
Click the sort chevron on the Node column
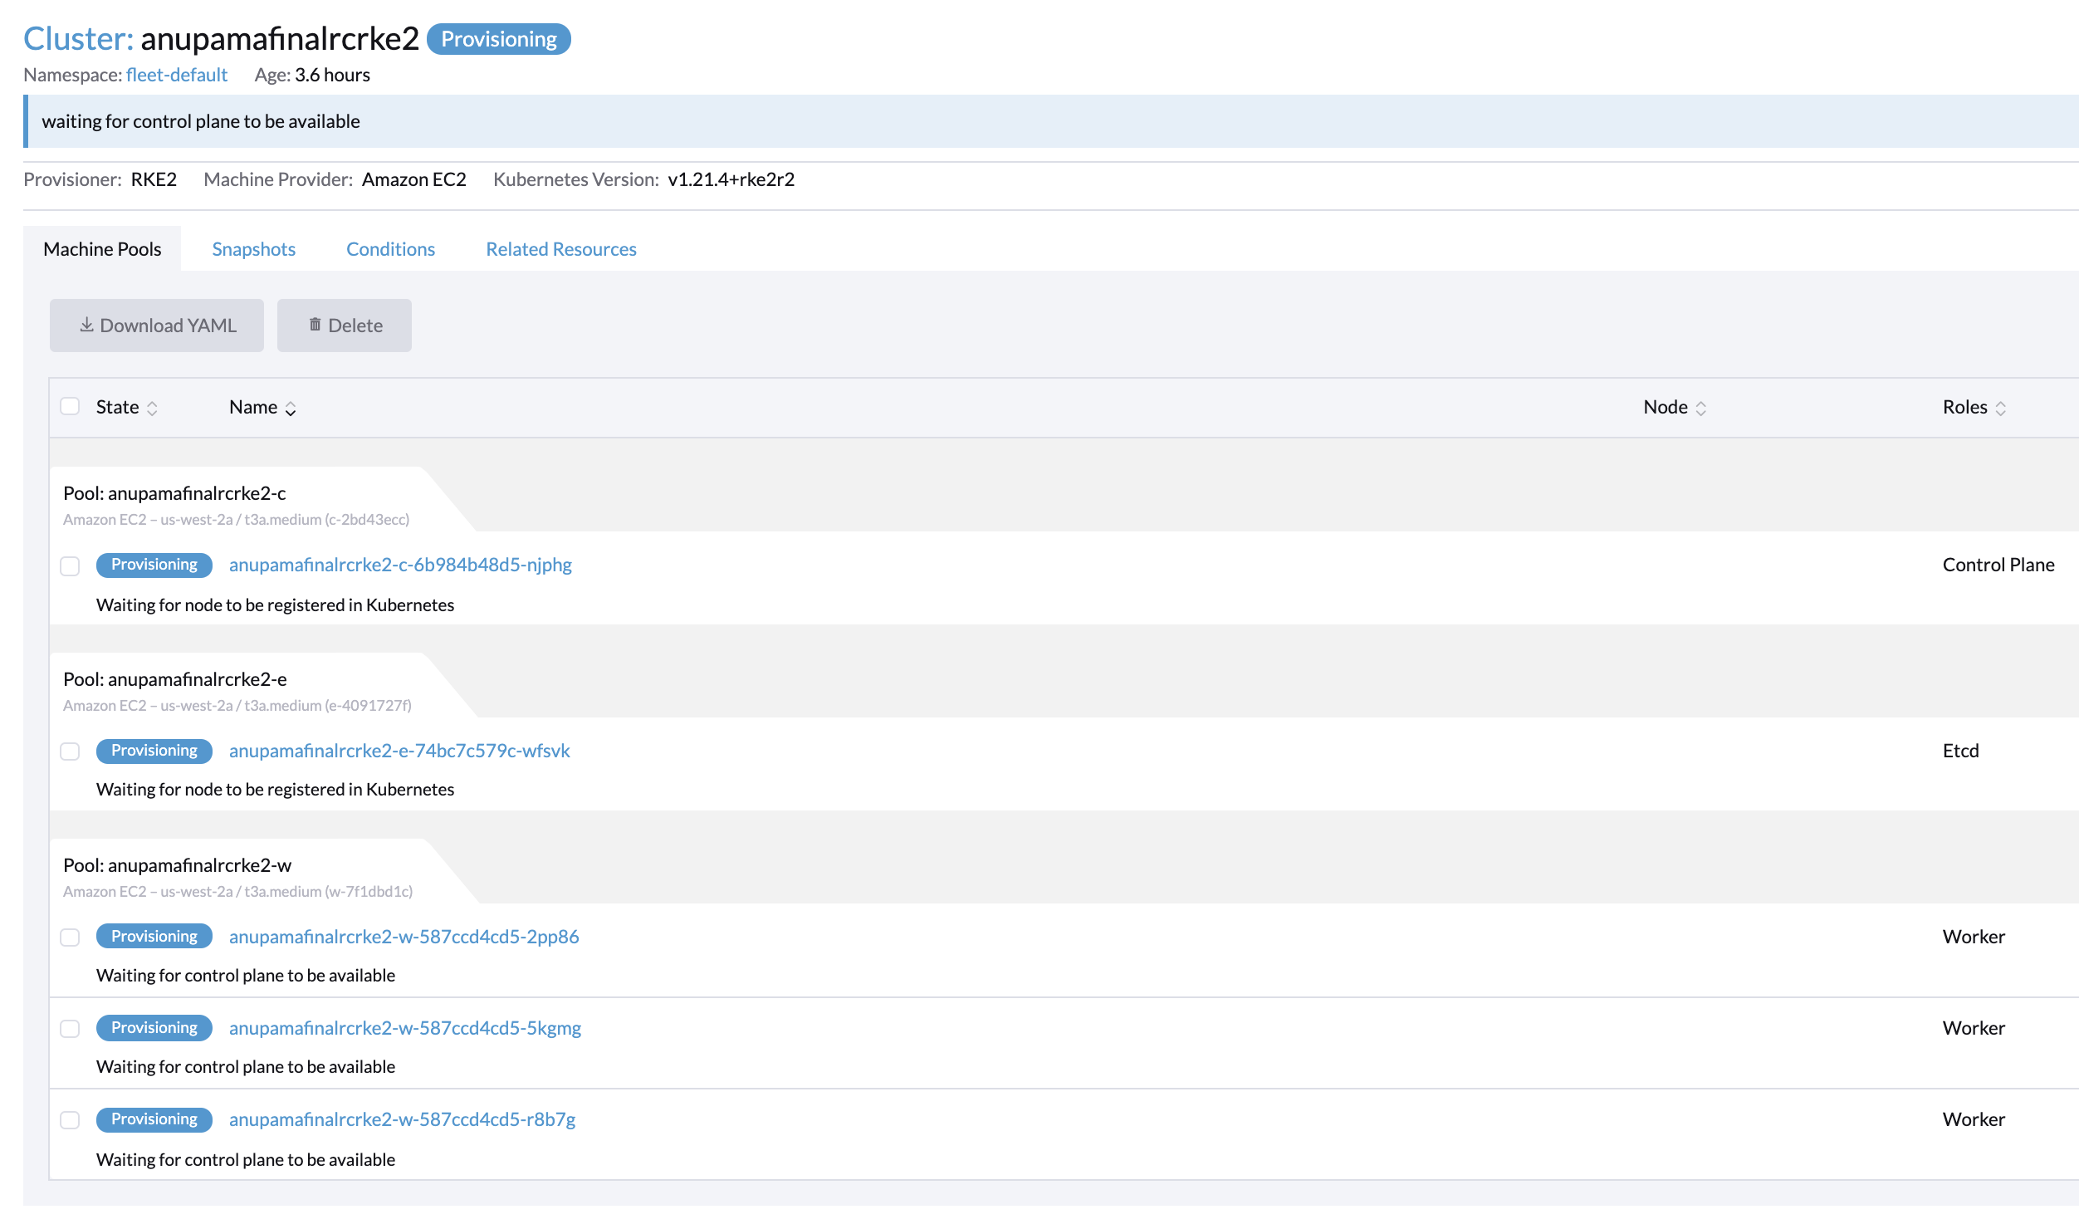click(1701, 408)
